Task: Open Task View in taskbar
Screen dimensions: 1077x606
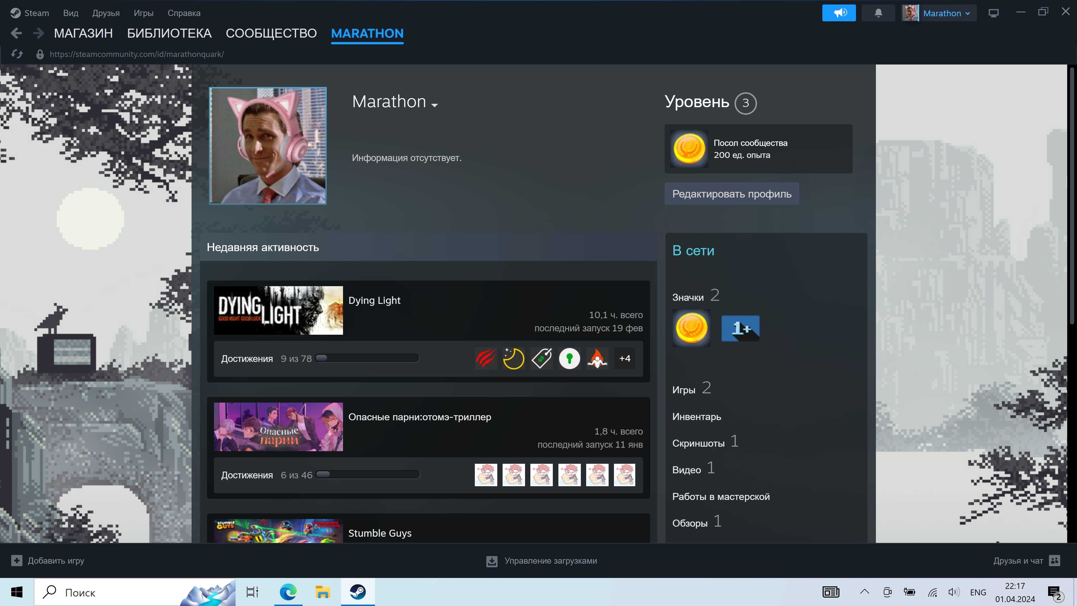Action: coord(252,592)
